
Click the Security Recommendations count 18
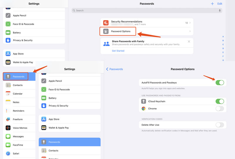[186, 23]
